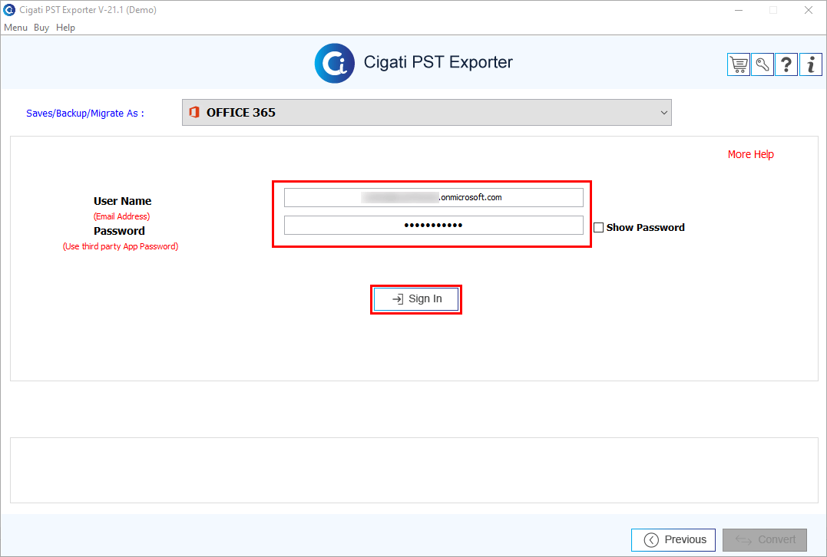Click the Sign In button

(x=416, y=298)
